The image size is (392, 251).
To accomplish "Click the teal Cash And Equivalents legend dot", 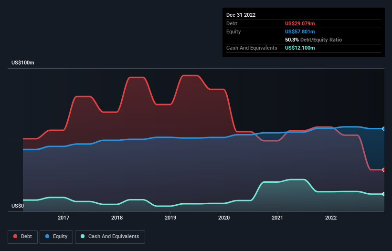I will 83,236.
